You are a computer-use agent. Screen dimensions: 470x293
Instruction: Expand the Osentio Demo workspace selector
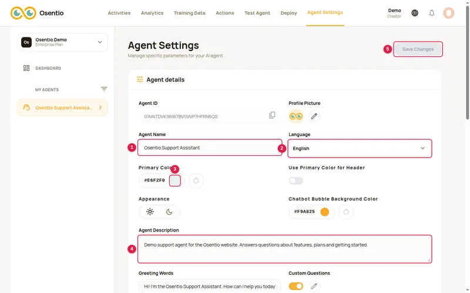pos(62,42)
